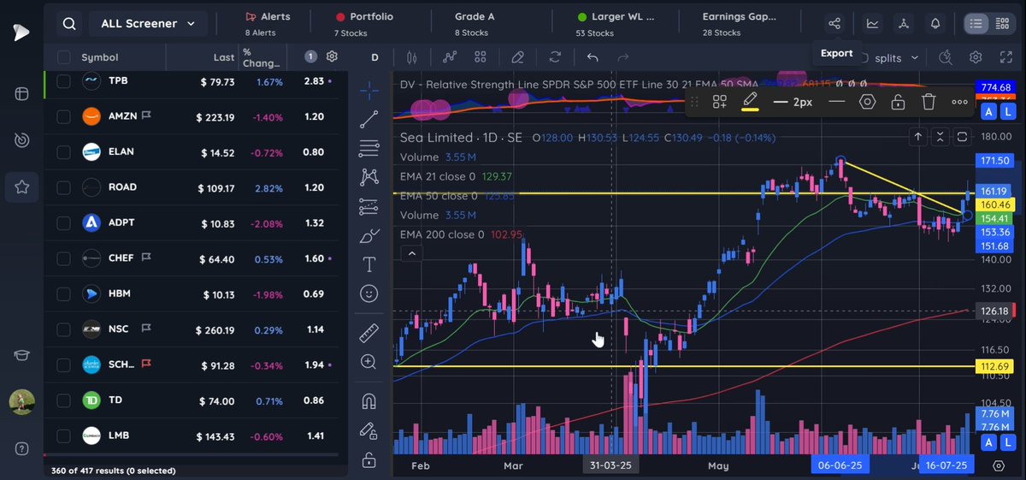Image resolution: width=1026 pixels, height=480 pixels.
Task: Open the chart layout templates grid icon
Action: pos(481,57)
